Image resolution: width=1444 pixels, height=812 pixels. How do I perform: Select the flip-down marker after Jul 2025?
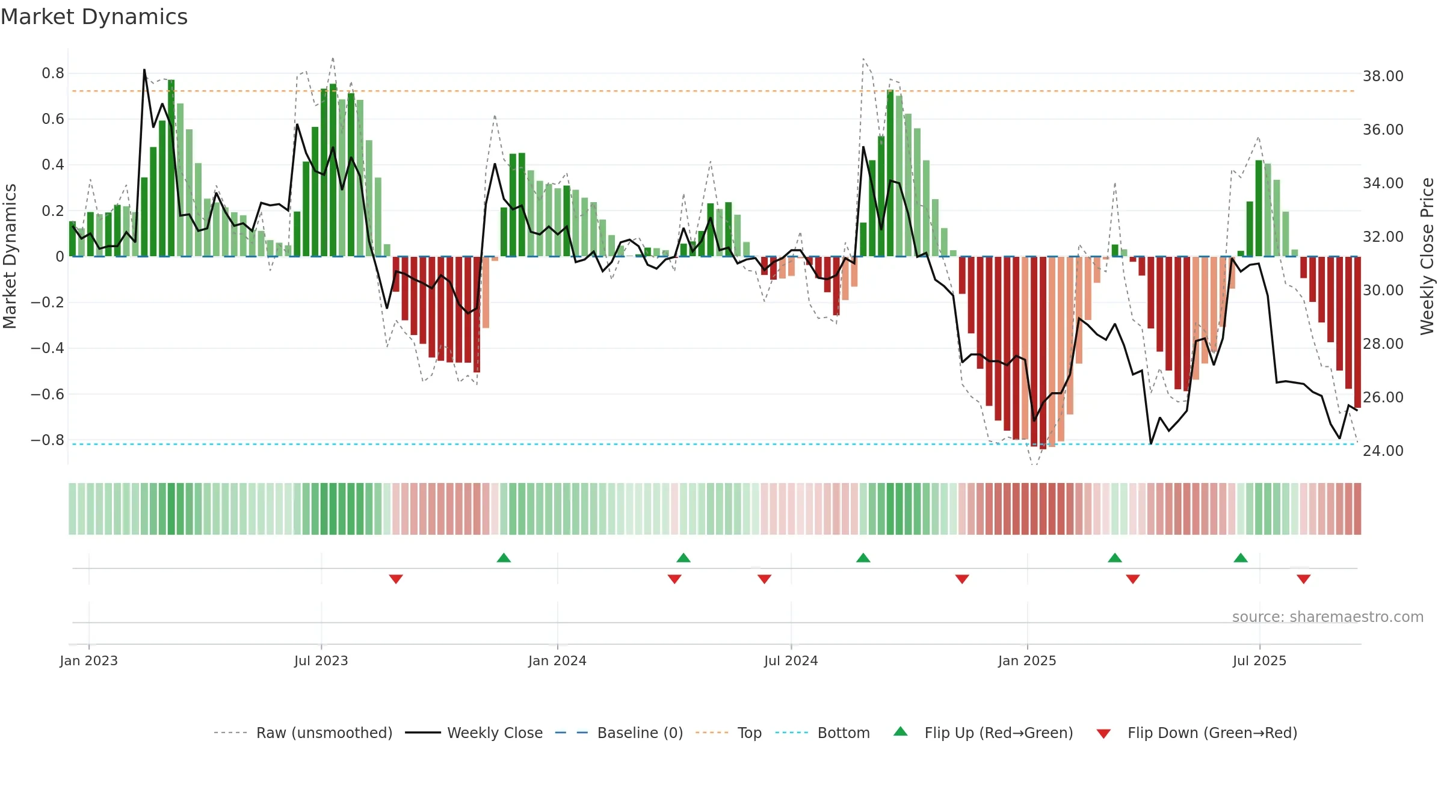1304,579
